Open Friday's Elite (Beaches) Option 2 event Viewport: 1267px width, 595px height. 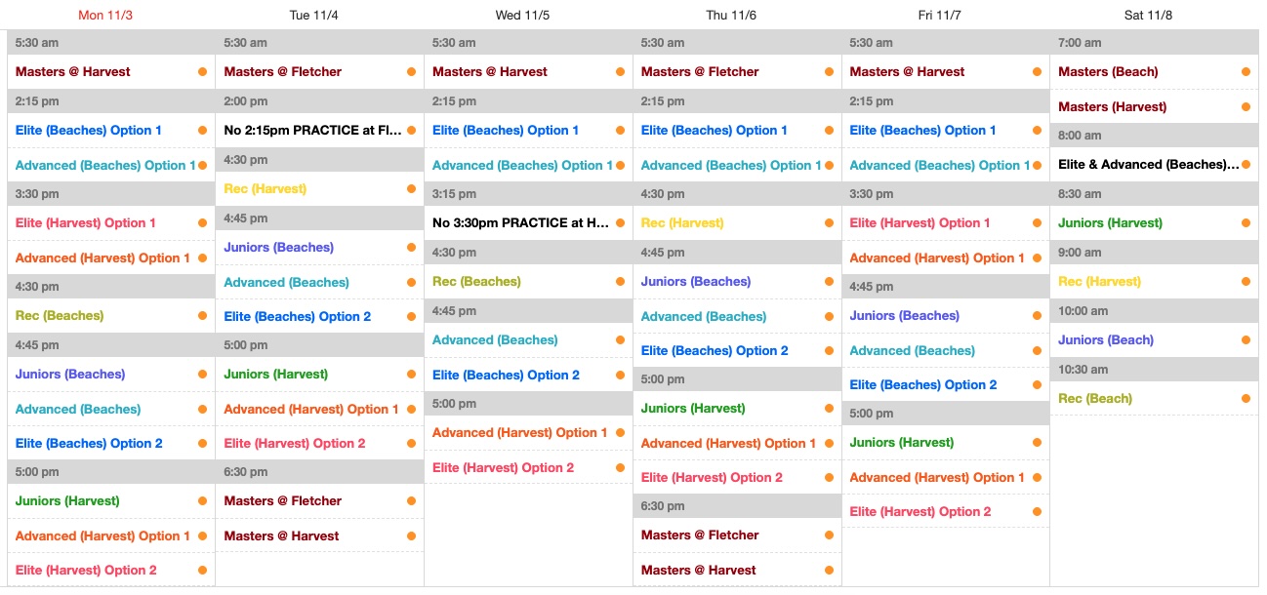(923, 385)
